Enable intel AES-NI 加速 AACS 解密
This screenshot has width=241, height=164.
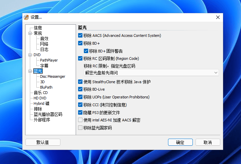coord(80,120)
